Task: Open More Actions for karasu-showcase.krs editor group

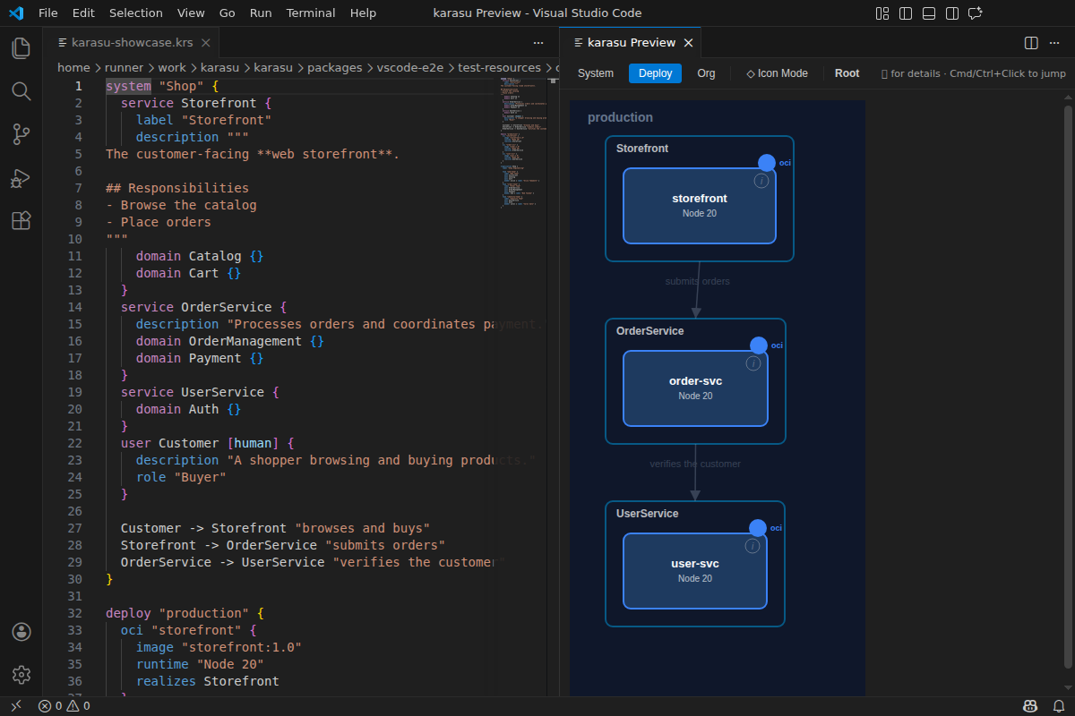Action: (538, 43)
